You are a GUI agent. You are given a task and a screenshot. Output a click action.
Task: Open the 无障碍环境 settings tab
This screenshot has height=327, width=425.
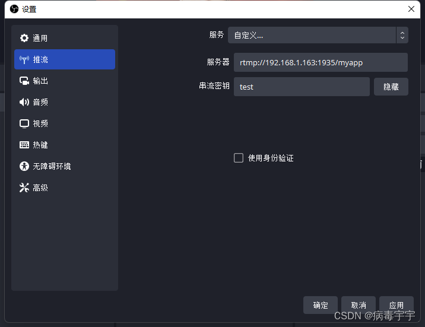65,166
